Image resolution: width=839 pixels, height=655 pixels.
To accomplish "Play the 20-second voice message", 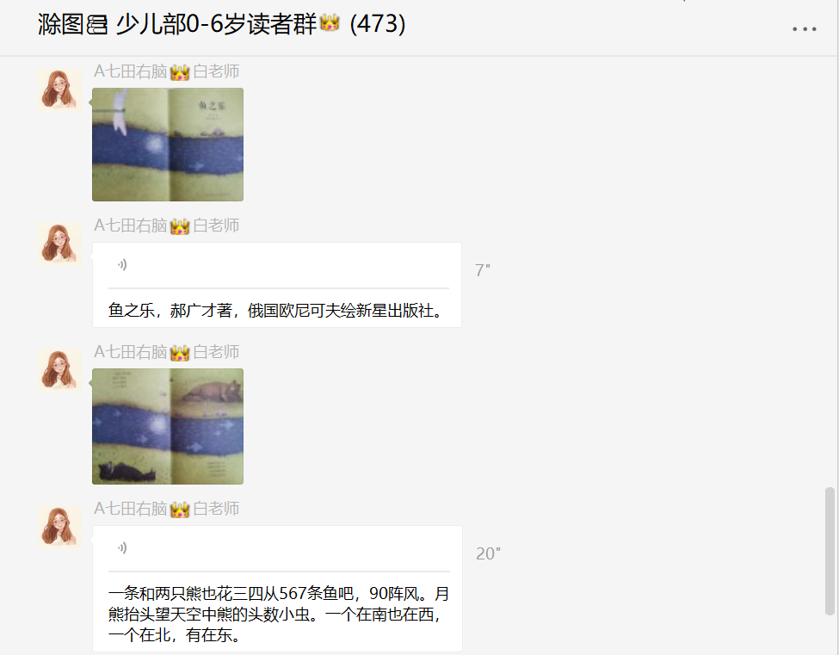I will coord(122,548).
